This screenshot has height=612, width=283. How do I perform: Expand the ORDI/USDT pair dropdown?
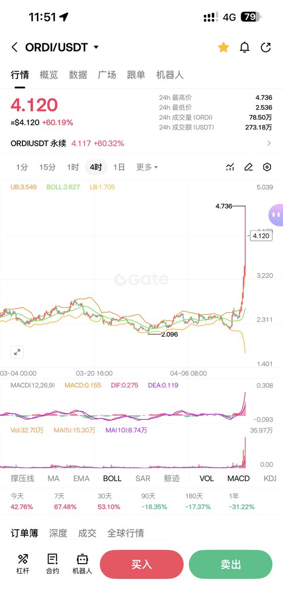pyautogui.click(x=96, y=47)
